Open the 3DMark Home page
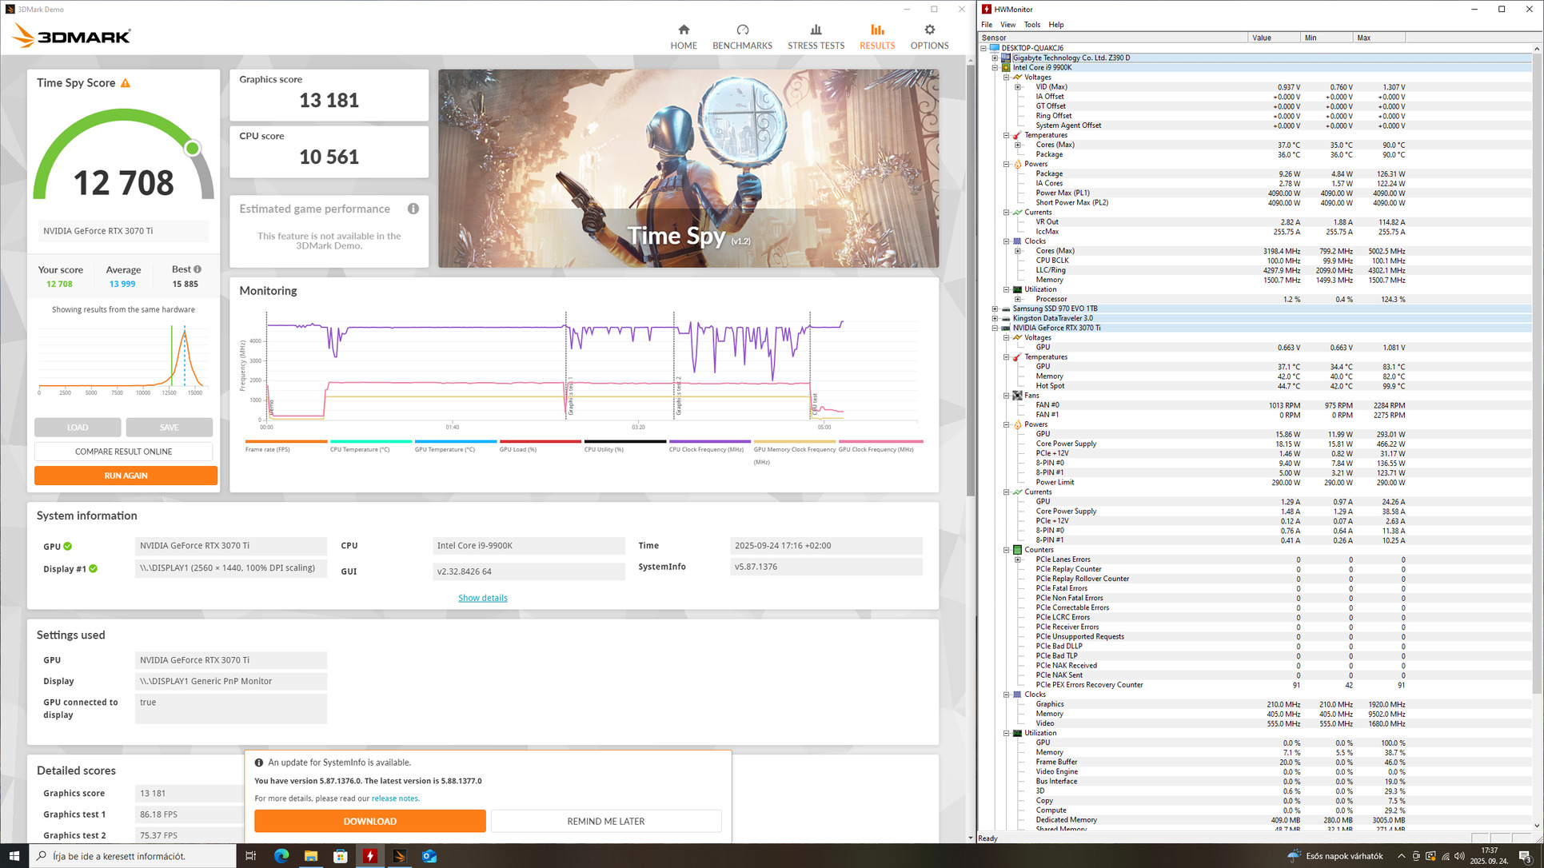1544x868 pixels. point(683,37)
